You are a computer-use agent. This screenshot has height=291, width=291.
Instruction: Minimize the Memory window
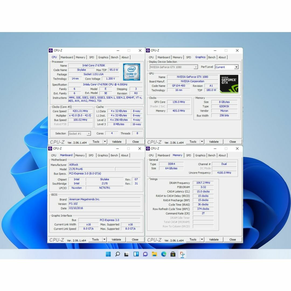point(215,148)
